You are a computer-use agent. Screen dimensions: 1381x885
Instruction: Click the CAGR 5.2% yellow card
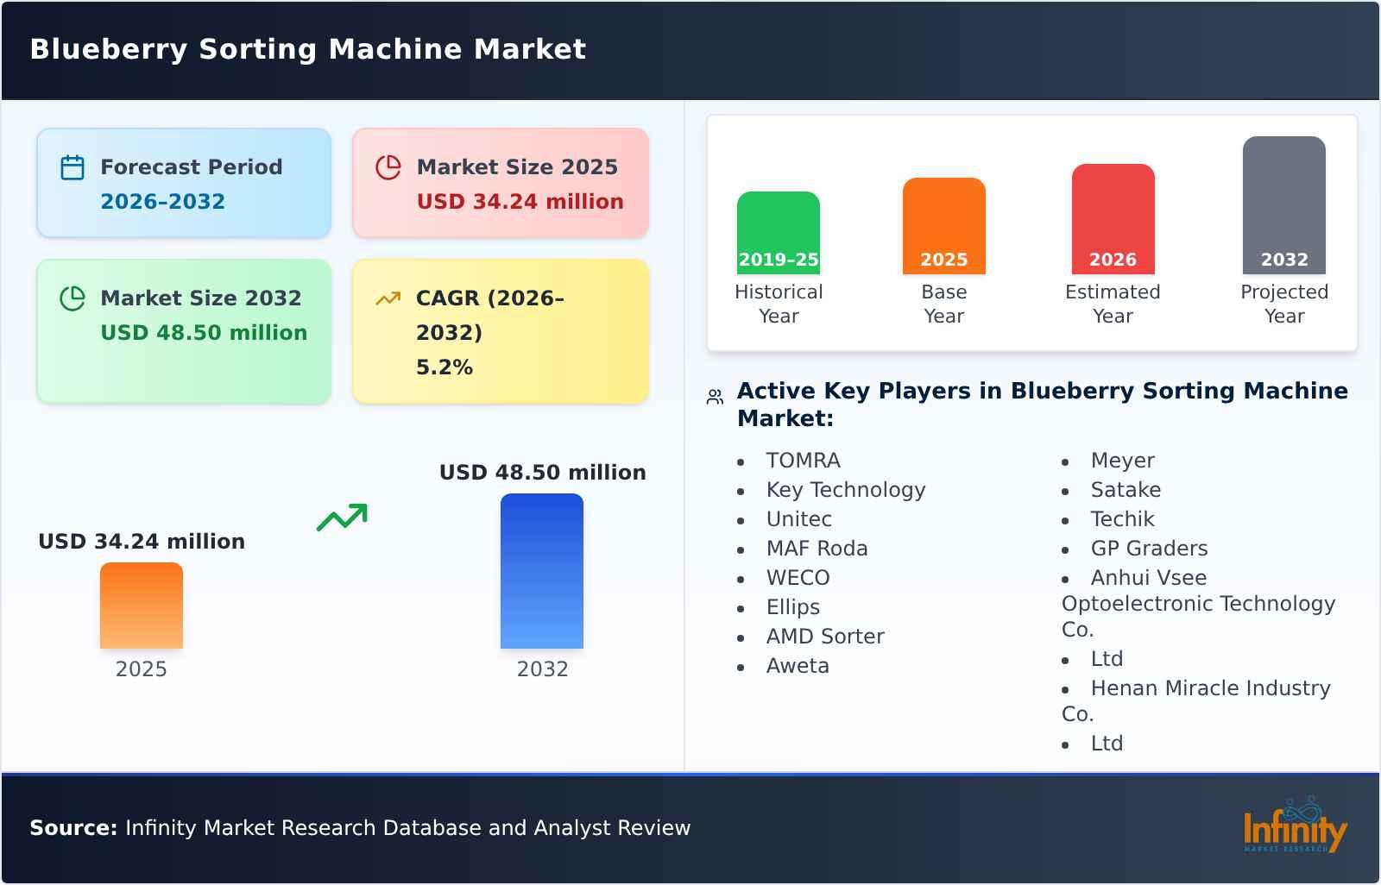click(499, 330)
